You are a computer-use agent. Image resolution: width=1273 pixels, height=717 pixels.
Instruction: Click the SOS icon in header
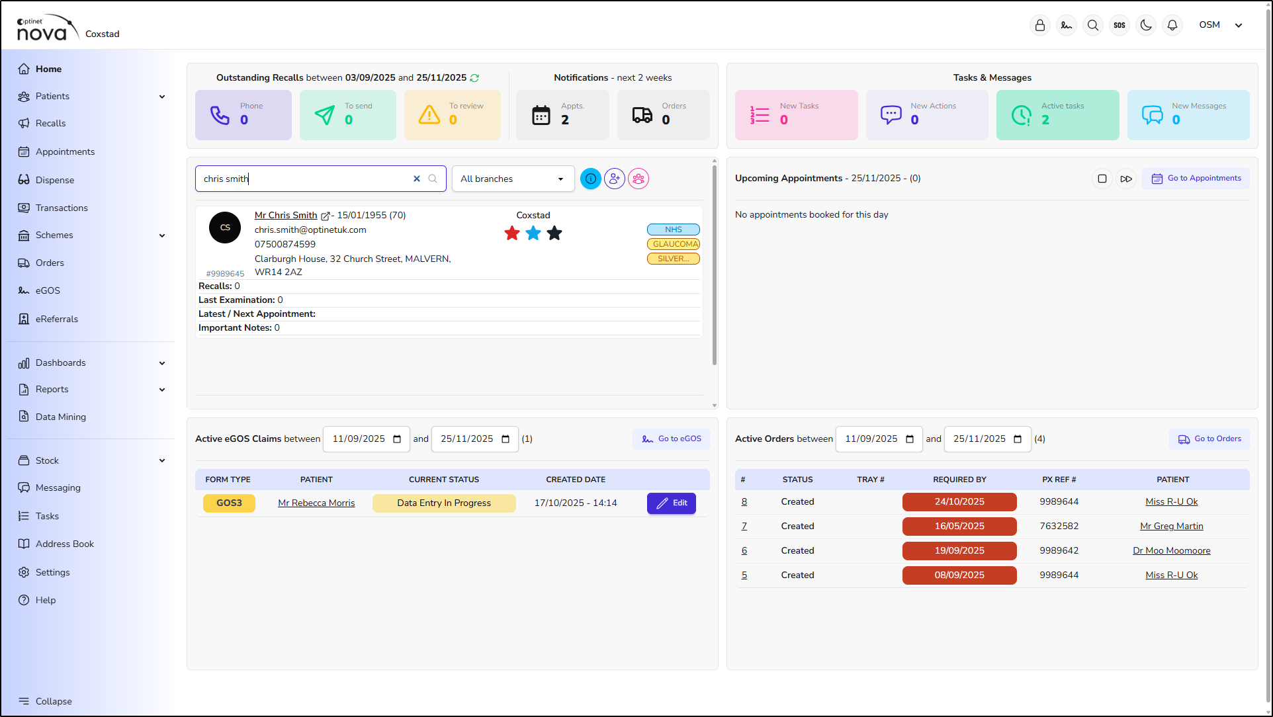point(1119,25)
